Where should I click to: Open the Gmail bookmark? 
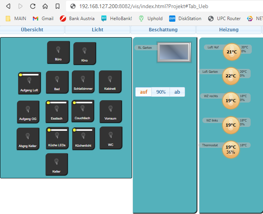pos(43,19)
